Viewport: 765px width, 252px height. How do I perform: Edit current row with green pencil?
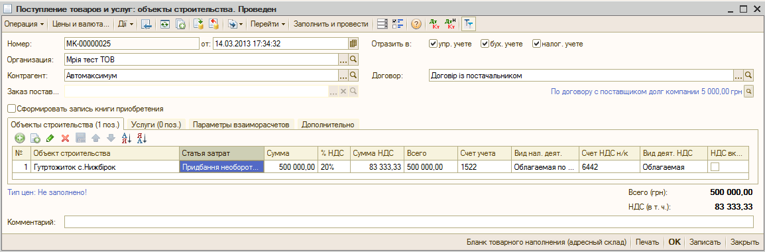tap(50, 138)
